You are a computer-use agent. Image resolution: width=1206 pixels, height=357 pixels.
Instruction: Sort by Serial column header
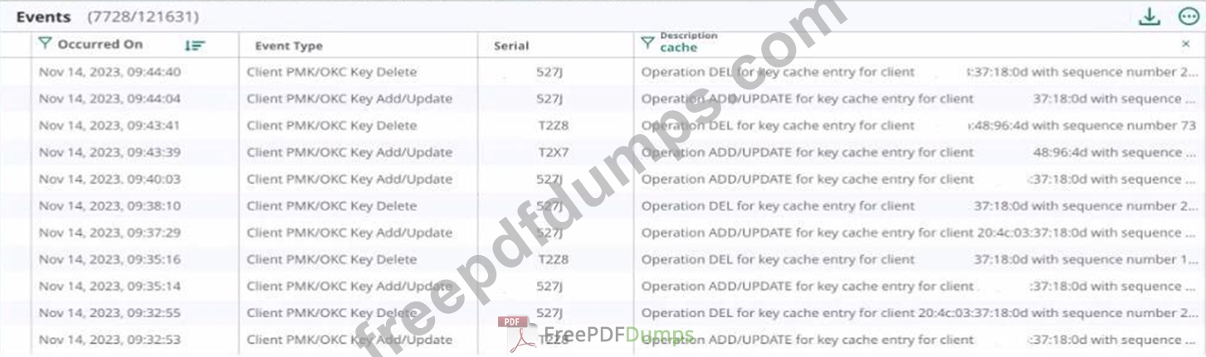[x=510, y=46]
